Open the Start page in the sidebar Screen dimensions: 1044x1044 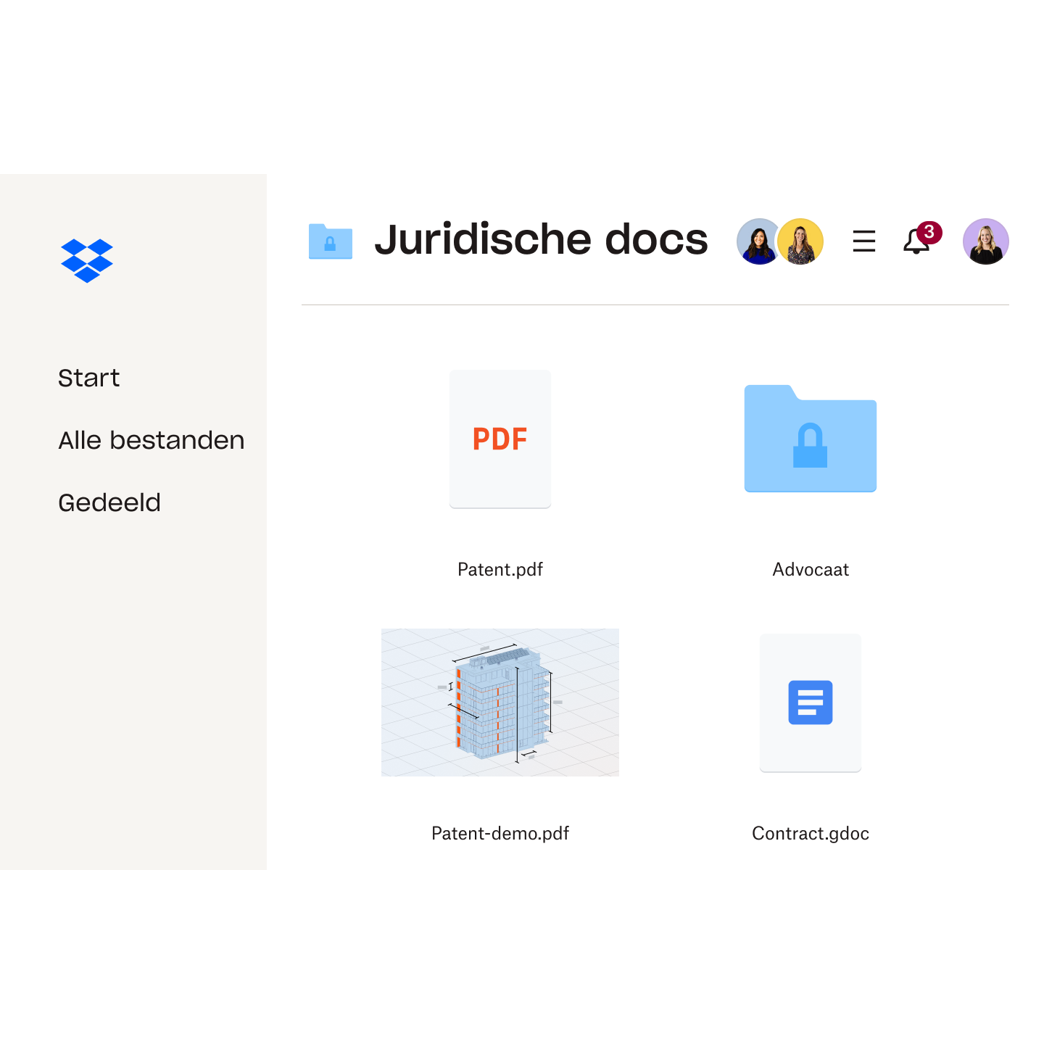[88, 378]
